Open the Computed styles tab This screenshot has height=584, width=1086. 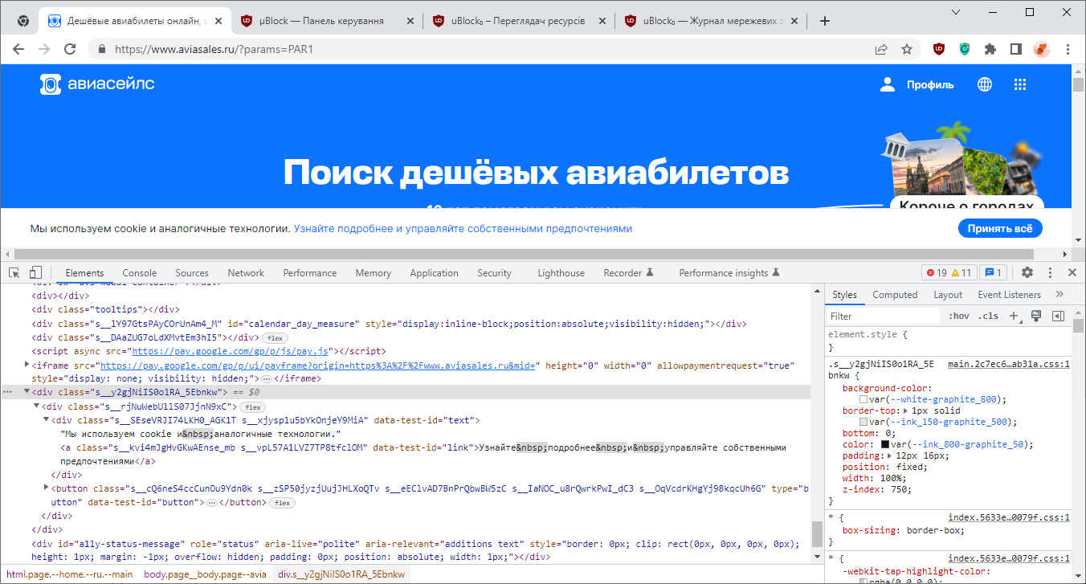894,294
